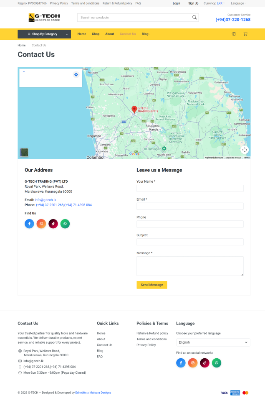The width and height of the screenshot is (265, 398).
Task: Open the Currency LKR dropdown
Action: click(220, 3)
